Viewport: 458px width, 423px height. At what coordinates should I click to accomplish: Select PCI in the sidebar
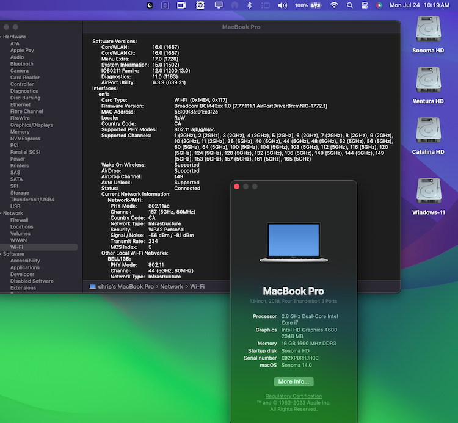pos(14,145)
